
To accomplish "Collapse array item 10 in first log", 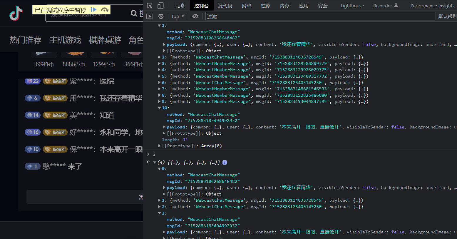I will coord(159,108).
